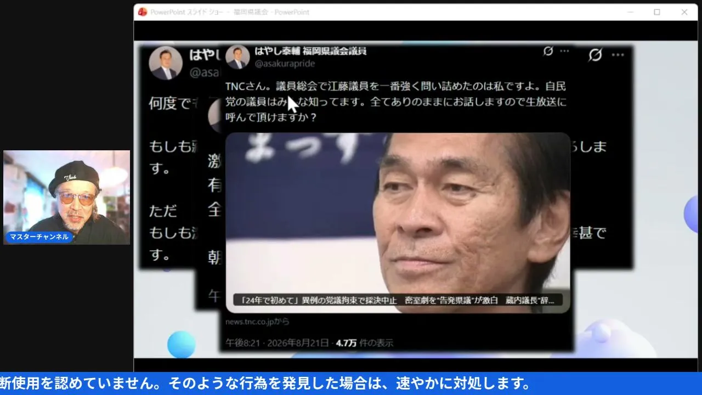The image size is (702, 395).
Task: Click the headline caption starting 「24年で初めて」
Action: pos(398,300)
